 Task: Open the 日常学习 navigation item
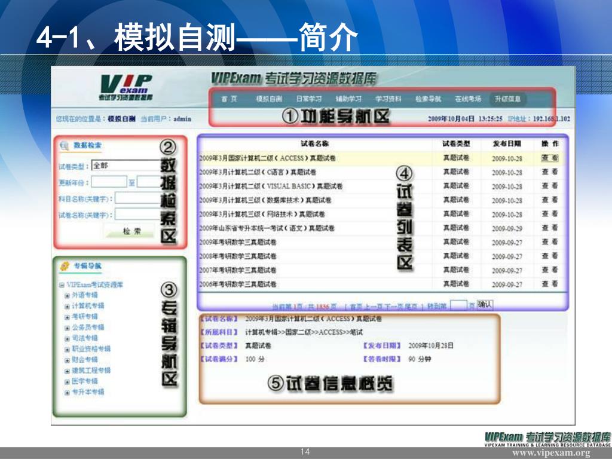pyautogui.click(x=309, y=99)
